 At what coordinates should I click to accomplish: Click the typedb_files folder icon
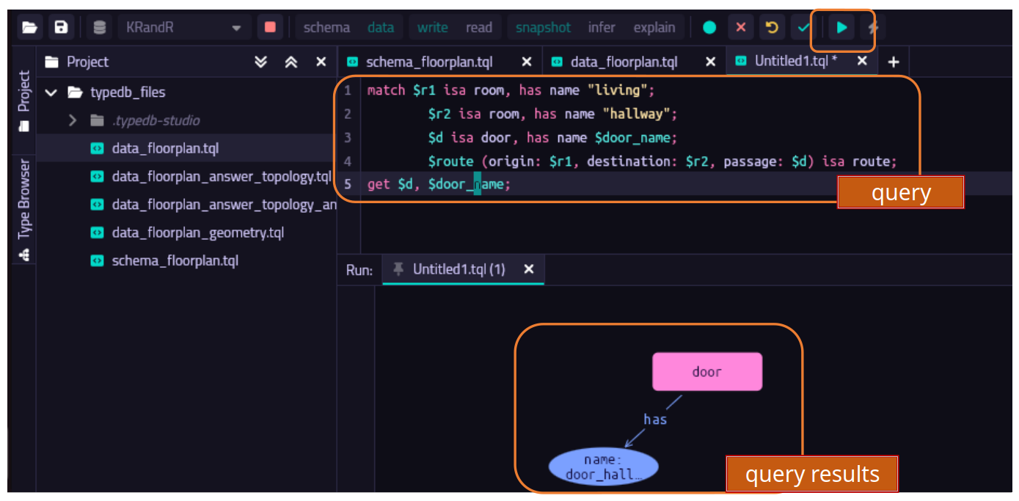click(x=75, y=92)
